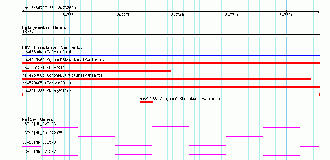Click the red bar for nsv4250065

pyautogui.click(x=166, y=79)
